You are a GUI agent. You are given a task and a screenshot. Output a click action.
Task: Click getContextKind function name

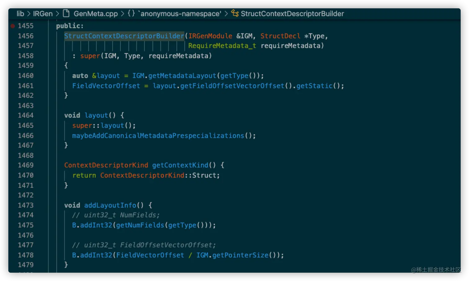[180, 165]
